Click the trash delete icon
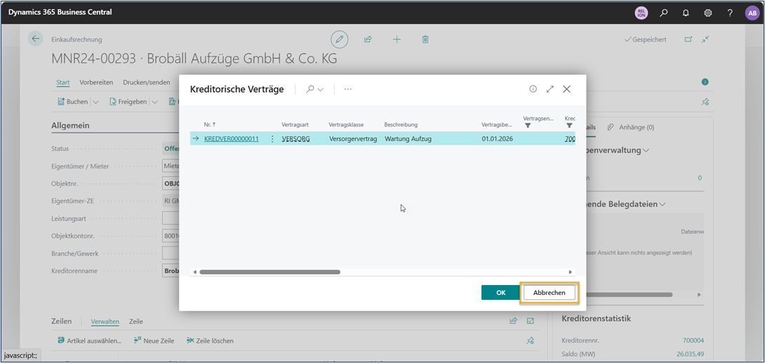 click(x=425, y=39)
